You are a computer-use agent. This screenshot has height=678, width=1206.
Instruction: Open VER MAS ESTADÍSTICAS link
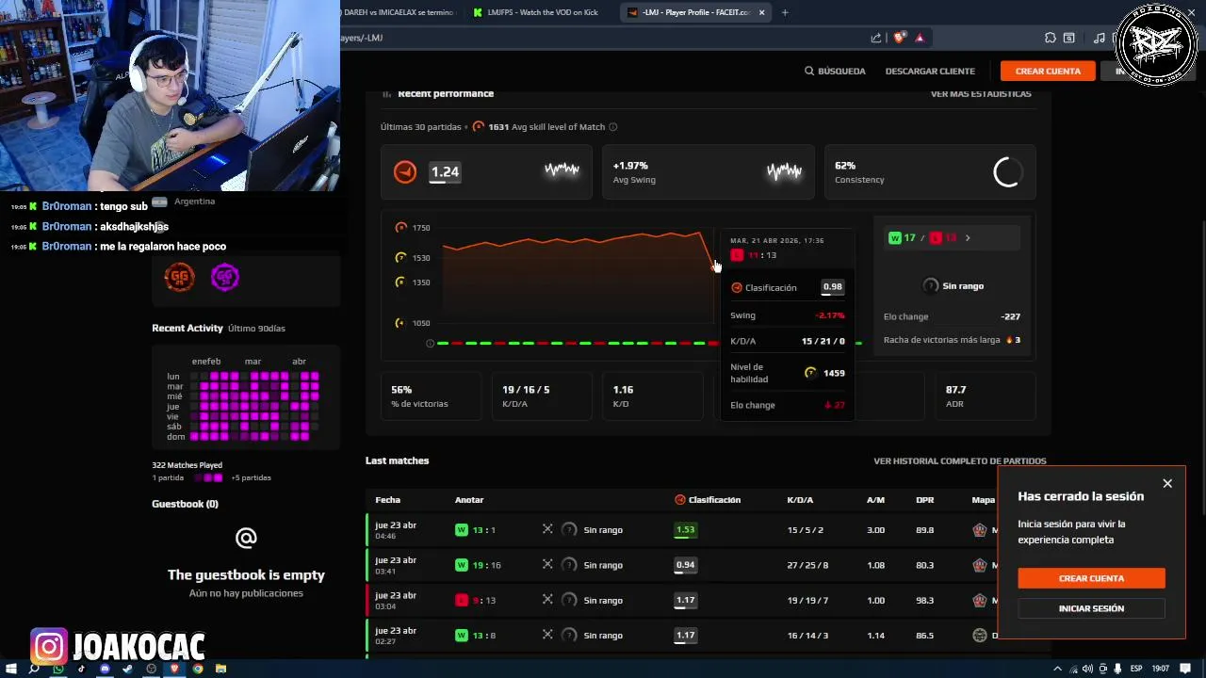pos(981,93)
